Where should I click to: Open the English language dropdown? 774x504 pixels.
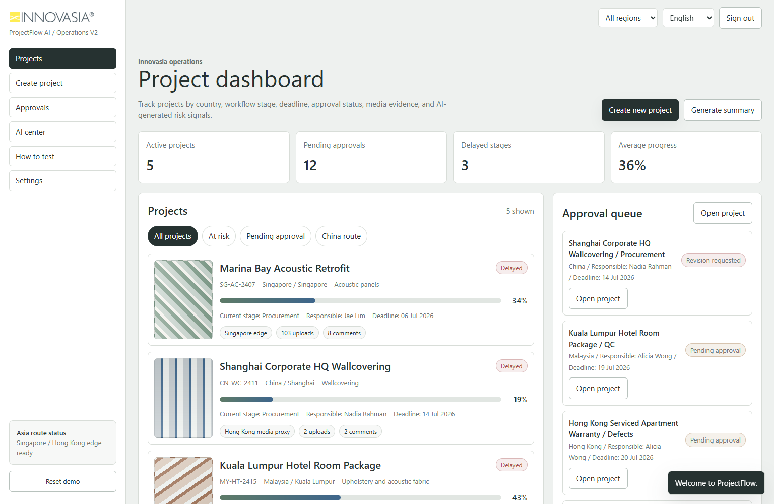coord(688,18)
